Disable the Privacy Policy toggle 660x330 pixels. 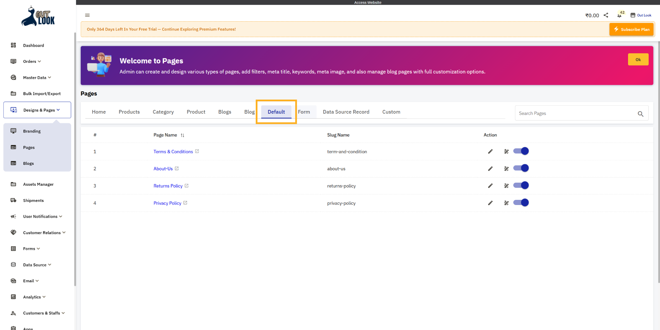tap(521, 202)
